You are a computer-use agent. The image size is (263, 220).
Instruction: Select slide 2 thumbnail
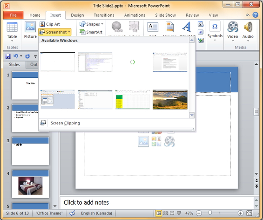click(25, 118)
